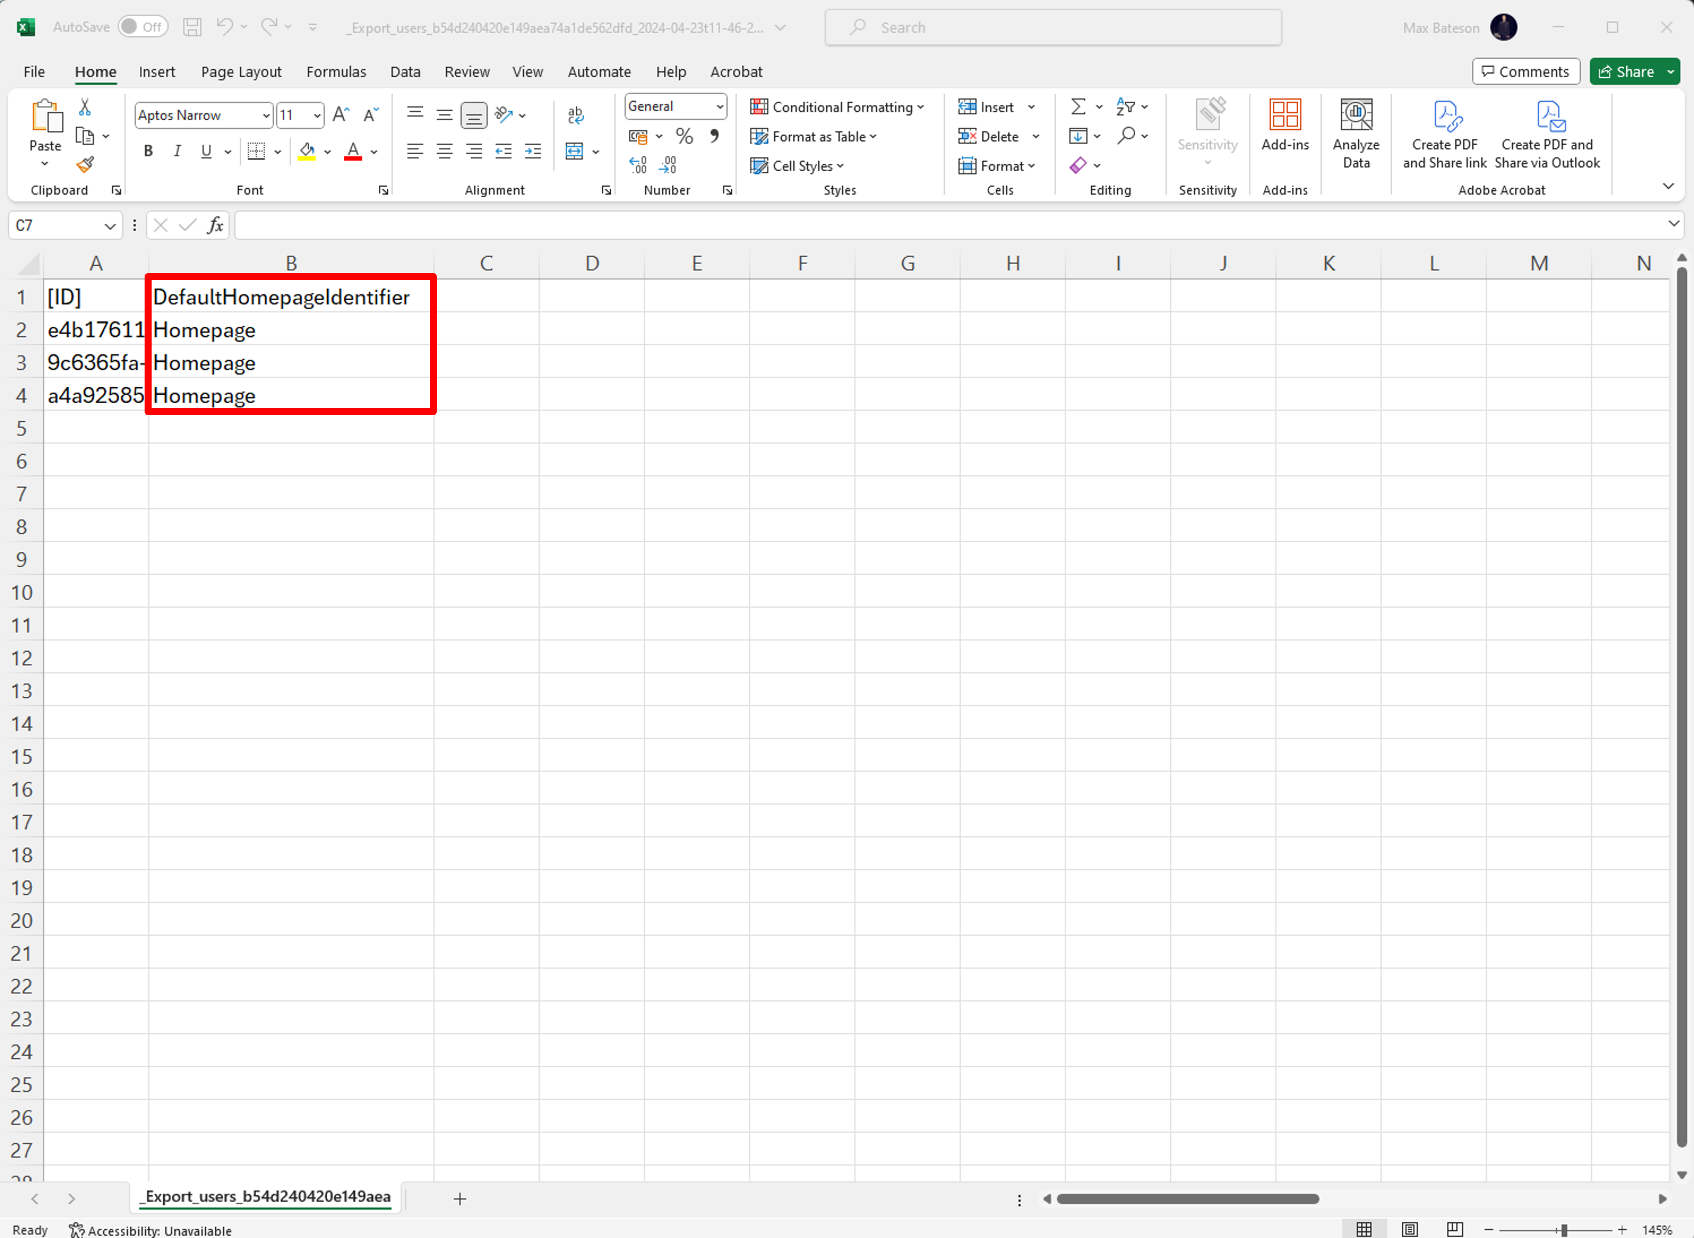Click the Format Painter brush icon
Viewport: 1694px width, 1238px height.
click(x=86, y=165)
